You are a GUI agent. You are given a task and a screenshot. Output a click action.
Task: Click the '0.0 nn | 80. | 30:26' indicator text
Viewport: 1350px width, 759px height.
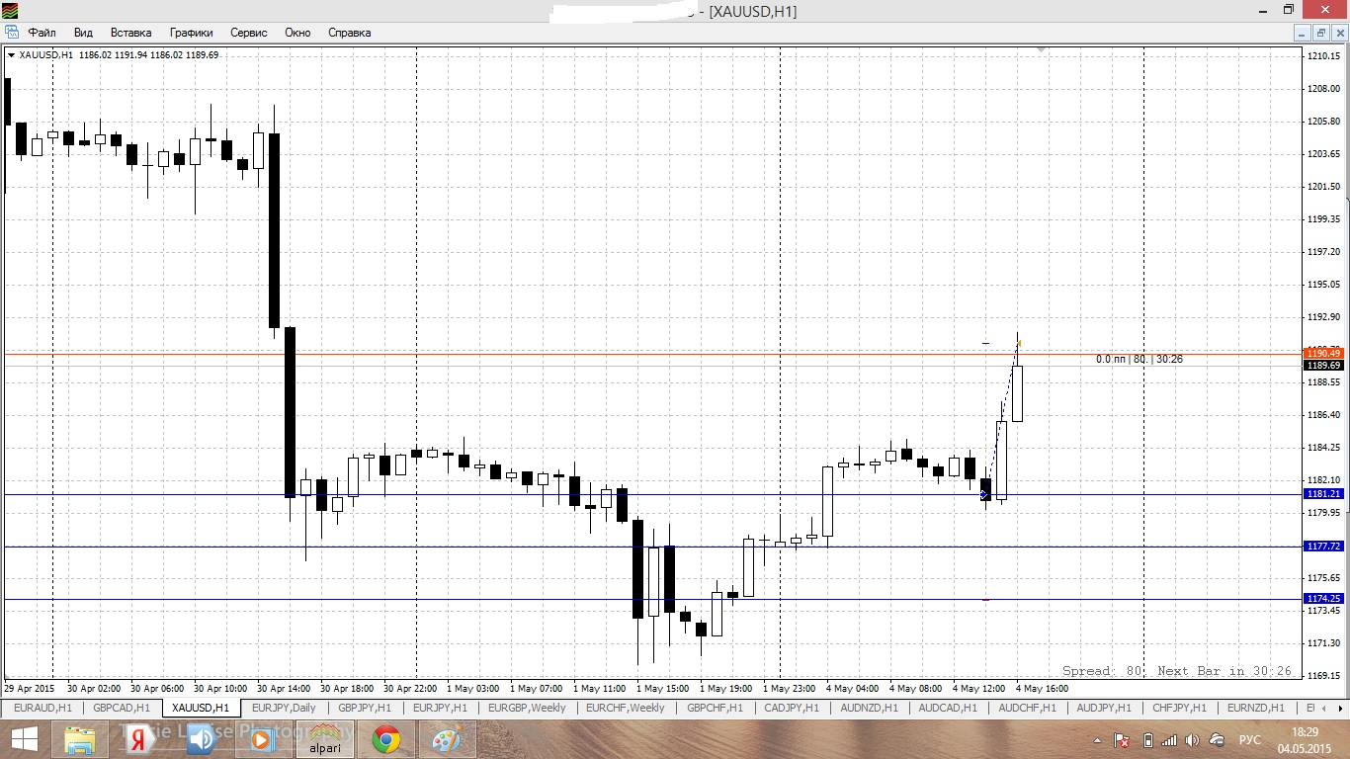tap(1139, 360)
